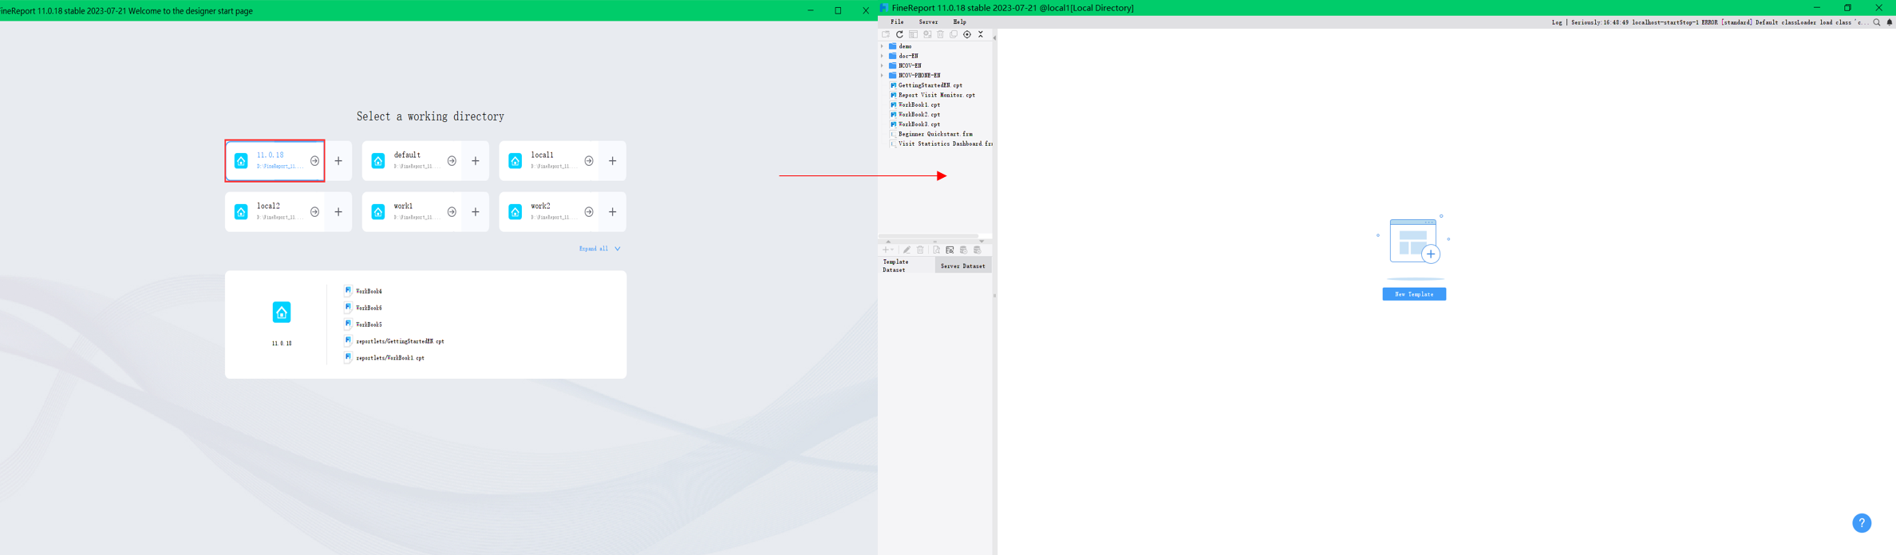This screenshot has width=1896, height=555.
Task: Open the Server menu
Action: (928, 22)
